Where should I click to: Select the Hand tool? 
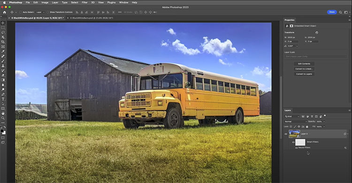click(3, 113)
